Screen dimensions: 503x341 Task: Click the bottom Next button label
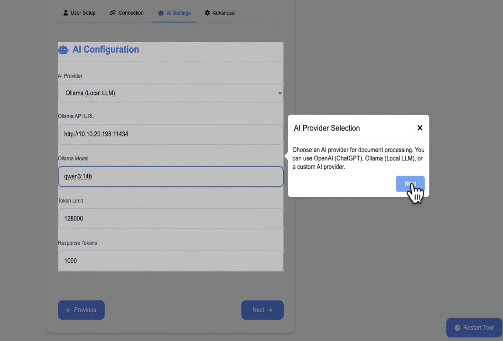click(x=258, y=310)
